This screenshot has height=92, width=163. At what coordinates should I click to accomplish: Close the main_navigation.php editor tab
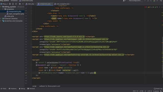71,4
